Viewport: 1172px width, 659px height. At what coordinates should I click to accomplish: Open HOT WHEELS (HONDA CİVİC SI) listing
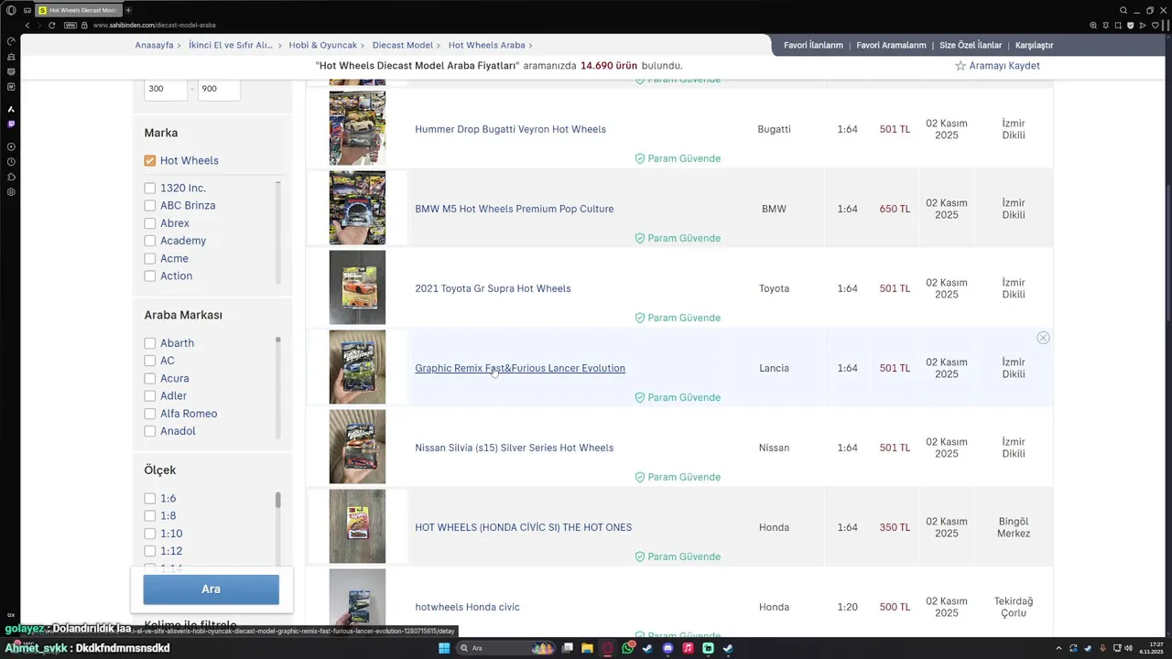tap(523, 527)
